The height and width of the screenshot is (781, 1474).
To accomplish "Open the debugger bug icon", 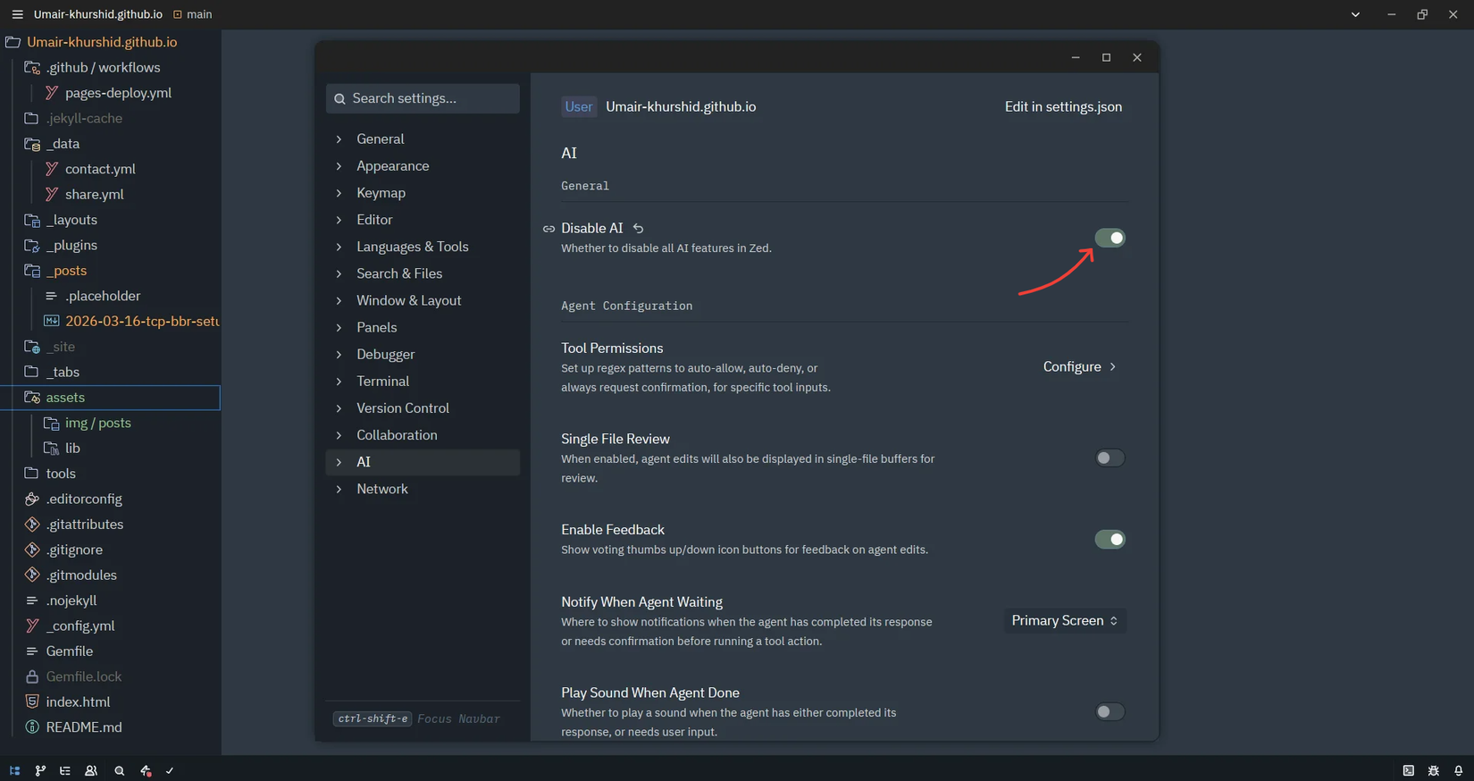I will (x=1434, y=770).
